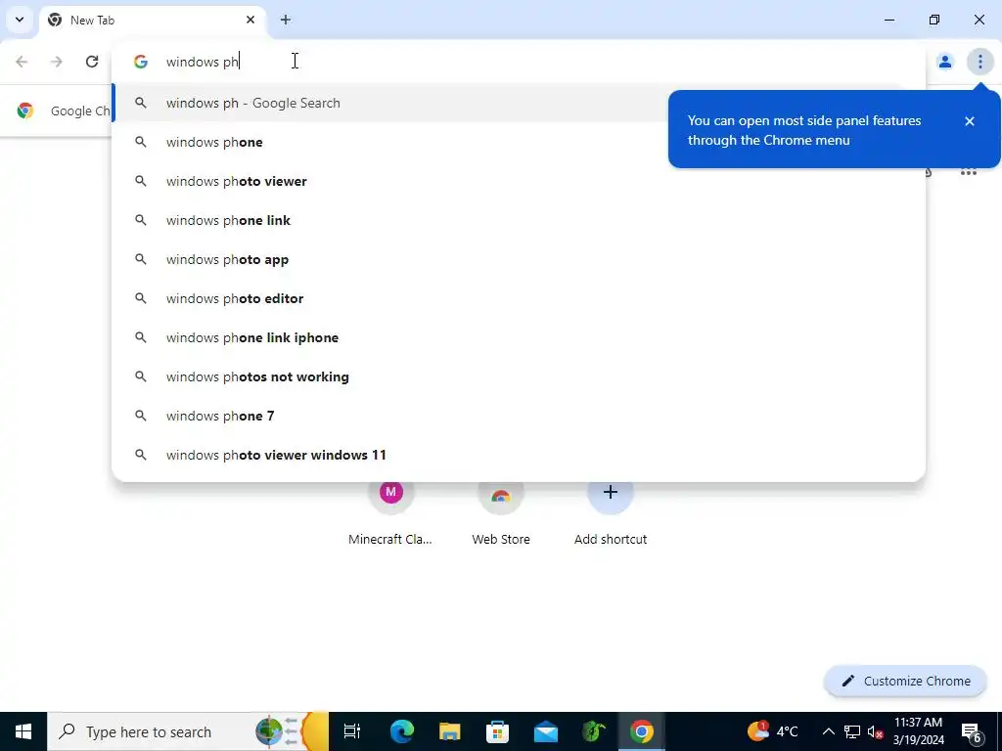The height and width of the screenshot is (751, 1002).
Task: Open the Chrome profile avatar icon
Action: (945, 62)
